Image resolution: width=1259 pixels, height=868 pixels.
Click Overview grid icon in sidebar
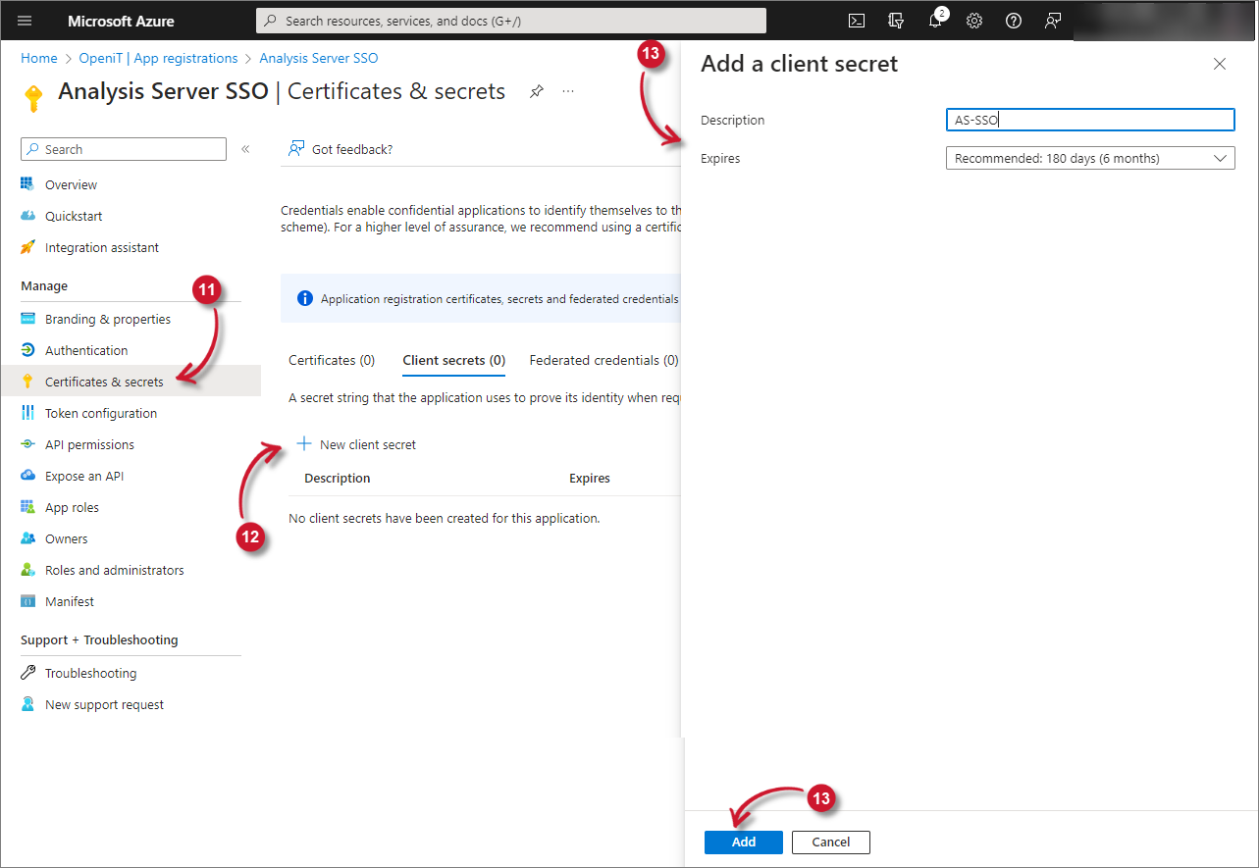pos(27,184)
